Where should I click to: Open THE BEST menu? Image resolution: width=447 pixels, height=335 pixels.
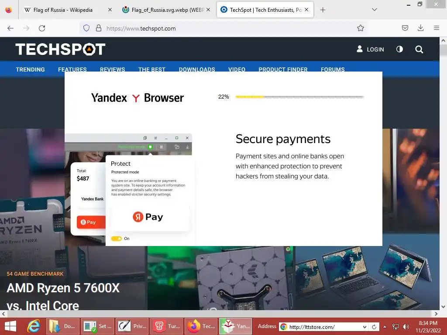pyautogui.click(x=151, y=69)
